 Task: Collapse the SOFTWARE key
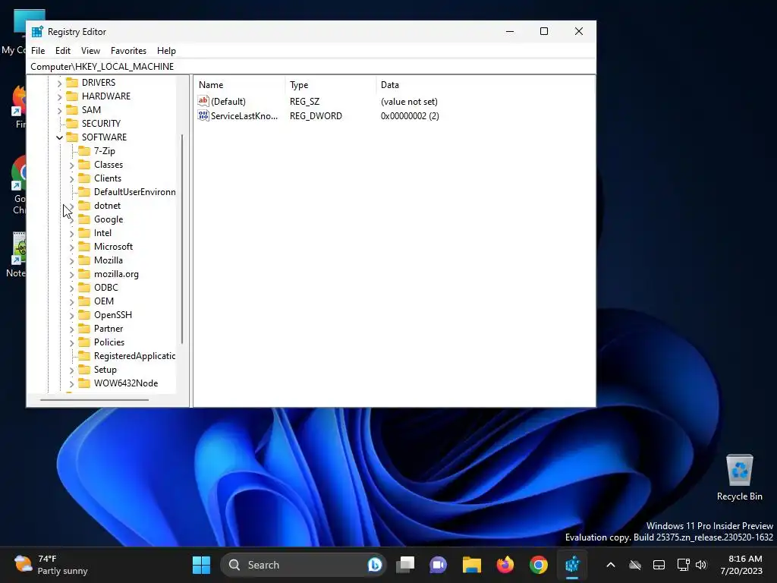point(59,137)
